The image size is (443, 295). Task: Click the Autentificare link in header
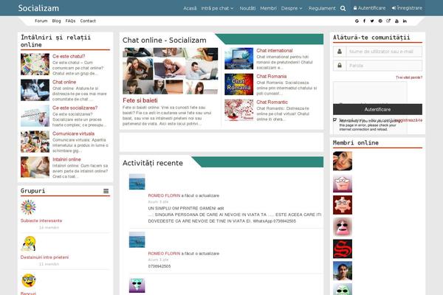tap(370, 8)
